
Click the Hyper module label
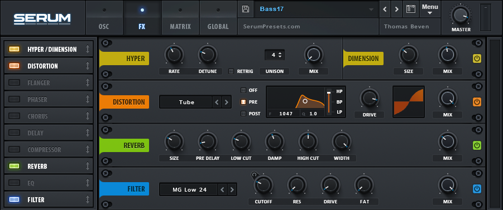[124, 58]
